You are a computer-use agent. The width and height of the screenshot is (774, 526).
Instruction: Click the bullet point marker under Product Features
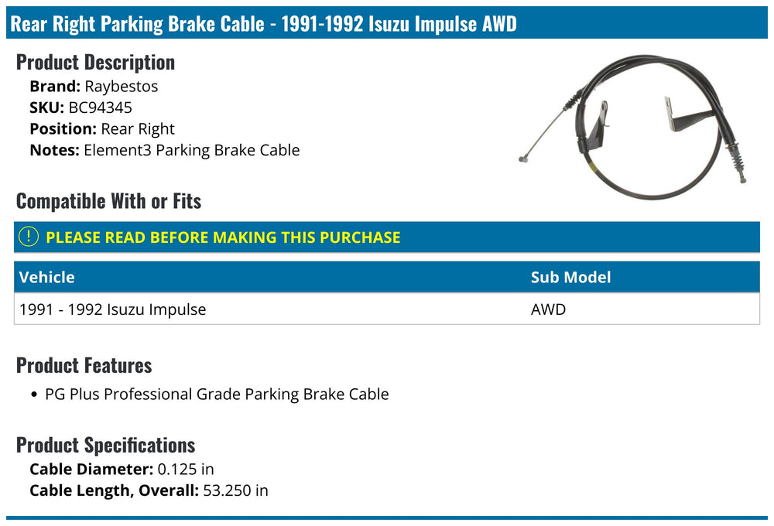(x=33, y=394)
